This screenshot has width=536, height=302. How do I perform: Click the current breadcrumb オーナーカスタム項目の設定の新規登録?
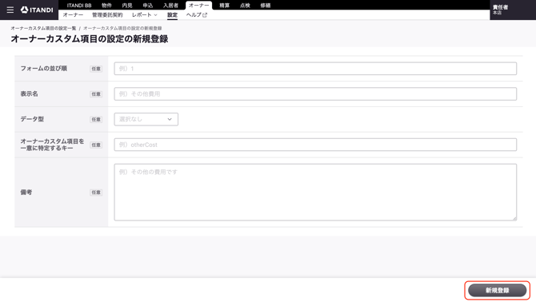click(x=122, y=28)
